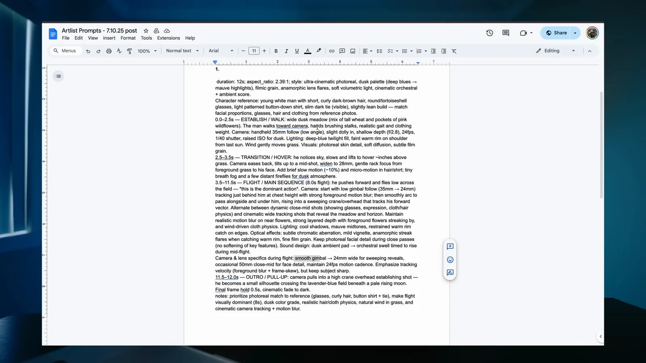This screenshot has width=646, height=363.
Task: Expand the Share options arrow
Action: point(575,33)
